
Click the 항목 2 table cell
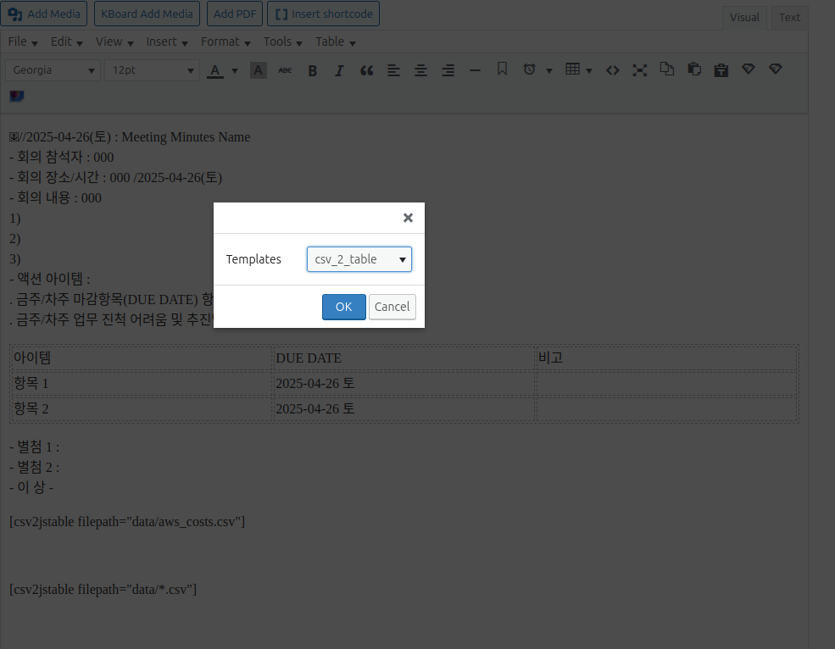point(141,409)
